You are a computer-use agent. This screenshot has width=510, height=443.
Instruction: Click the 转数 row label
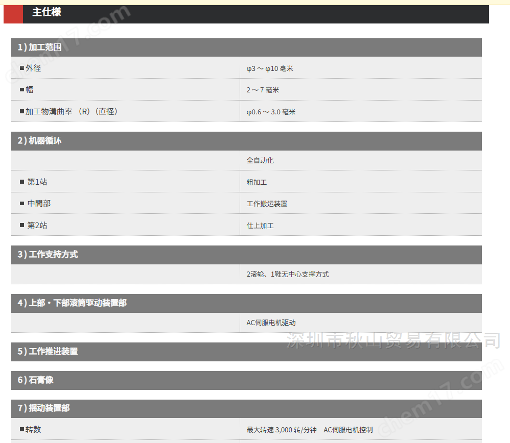[x=33, y=429]
